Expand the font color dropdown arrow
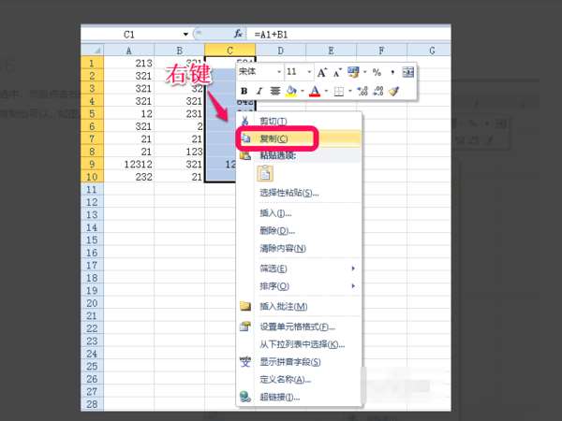The height and width of the screenshot is (421, 562). tap(326, 92)
